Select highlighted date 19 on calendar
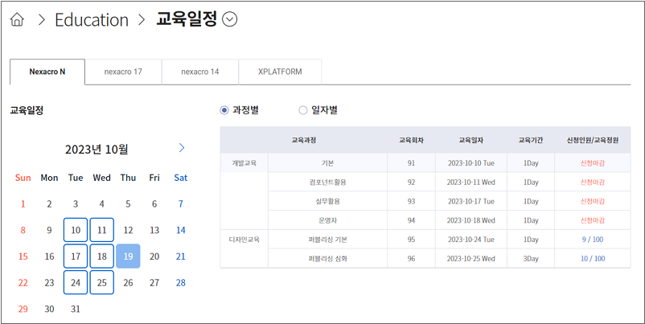This screenshot has width=645, height=324. tap(128, 256)
